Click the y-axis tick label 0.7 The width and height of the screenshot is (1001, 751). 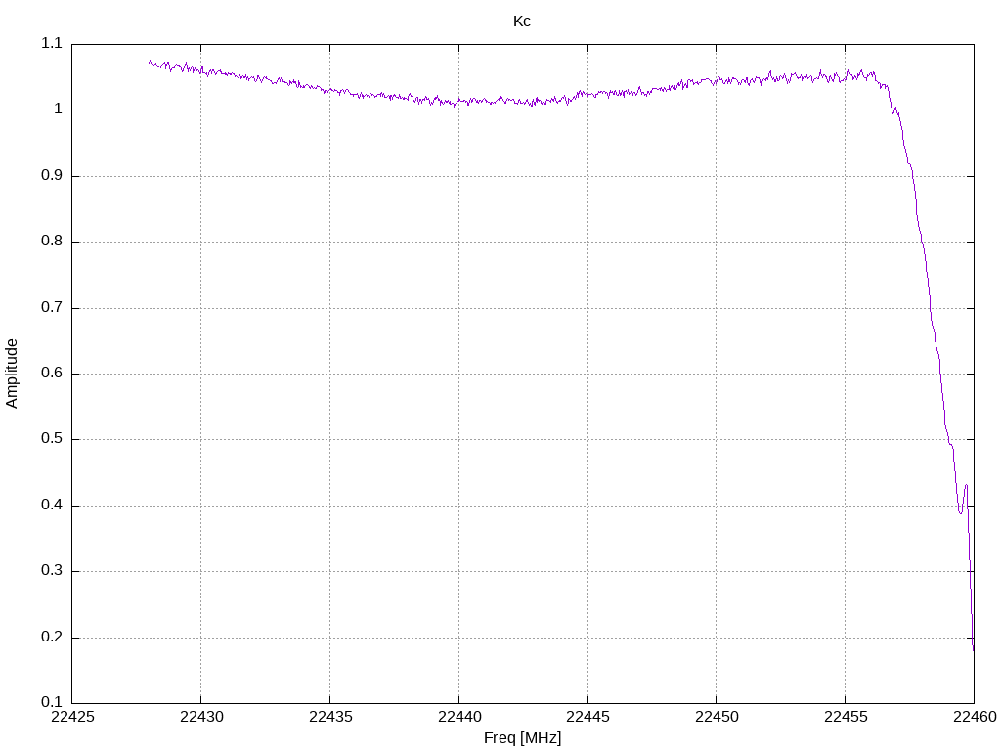pos(52,307)
